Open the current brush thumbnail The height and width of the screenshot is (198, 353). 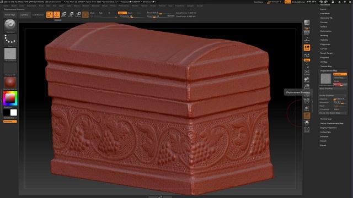(x=10, y=25)
